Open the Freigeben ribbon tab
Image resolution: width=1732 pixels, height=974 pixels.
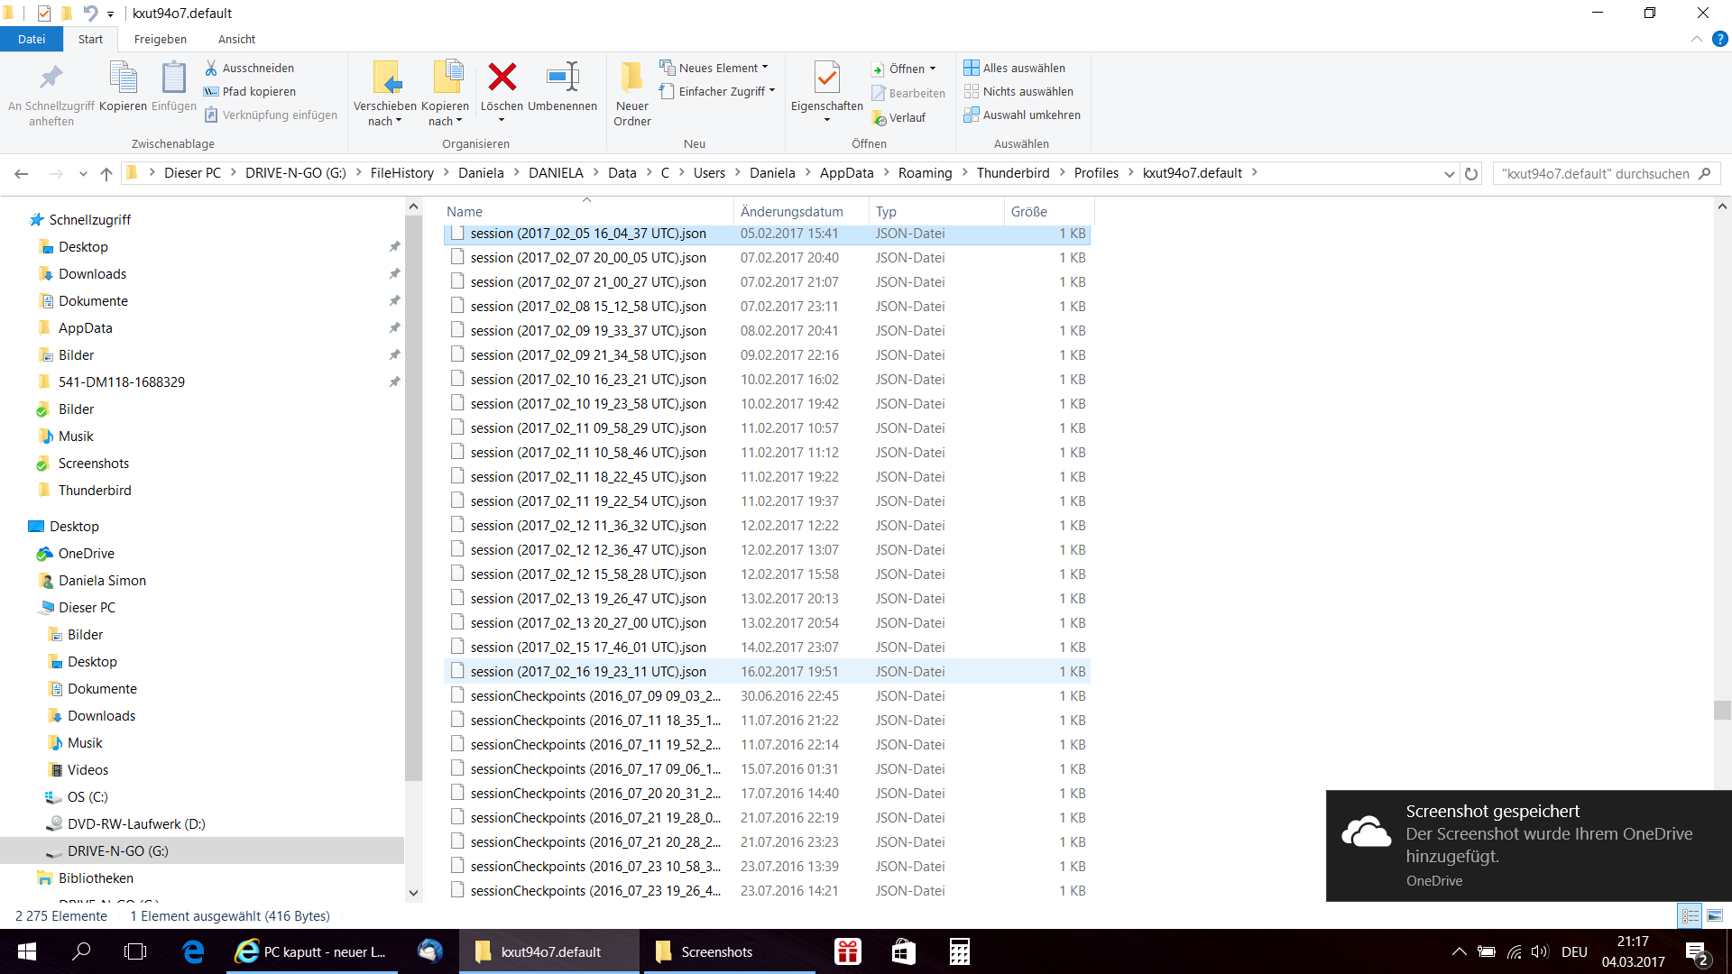pyautogui.click(x=161, y=39)
